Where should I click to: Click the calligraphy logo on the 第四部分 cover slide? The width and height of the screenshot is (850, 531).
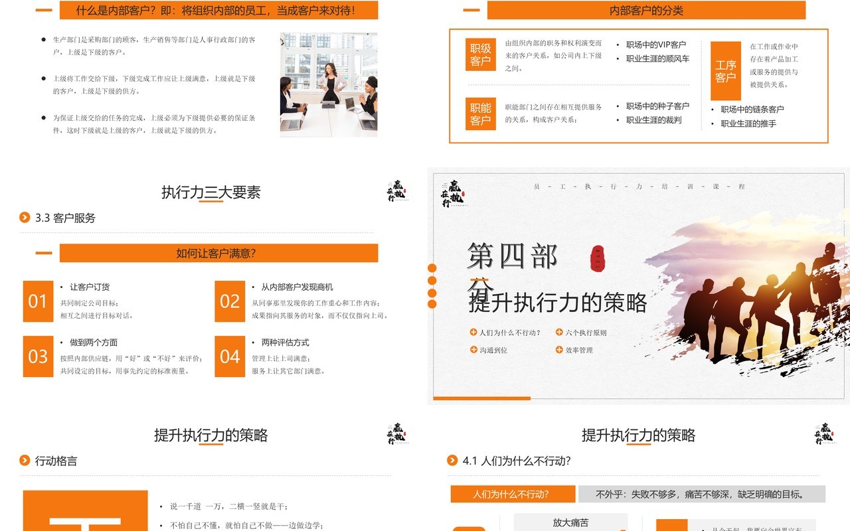coord(454,193)
